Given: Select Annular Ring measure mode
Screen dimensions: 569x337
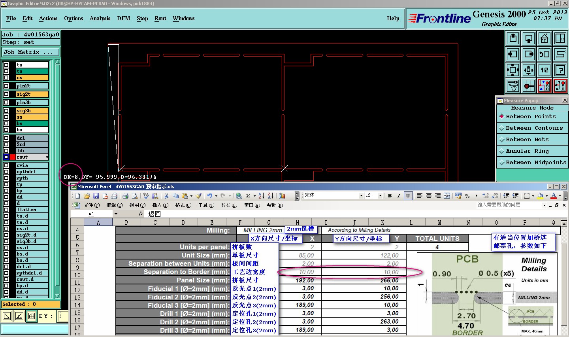Looking at the screenshot, I should [x=533, y=151].
